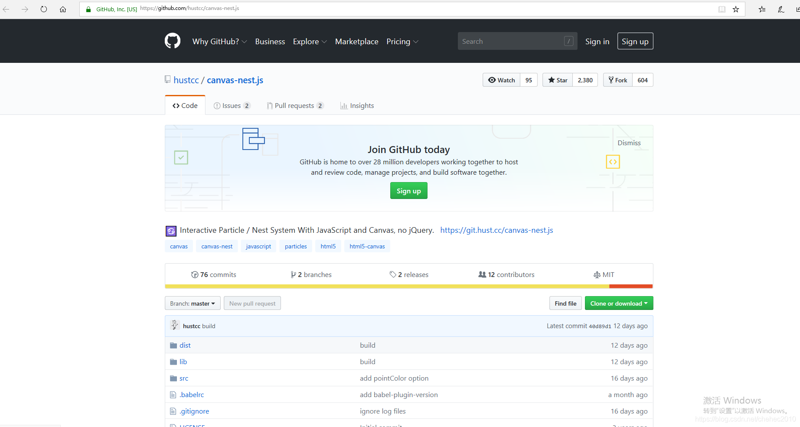The height and width of the screenshot is (427, 800).
Task: Select the Code tab
Action: (x=185, y=105)
